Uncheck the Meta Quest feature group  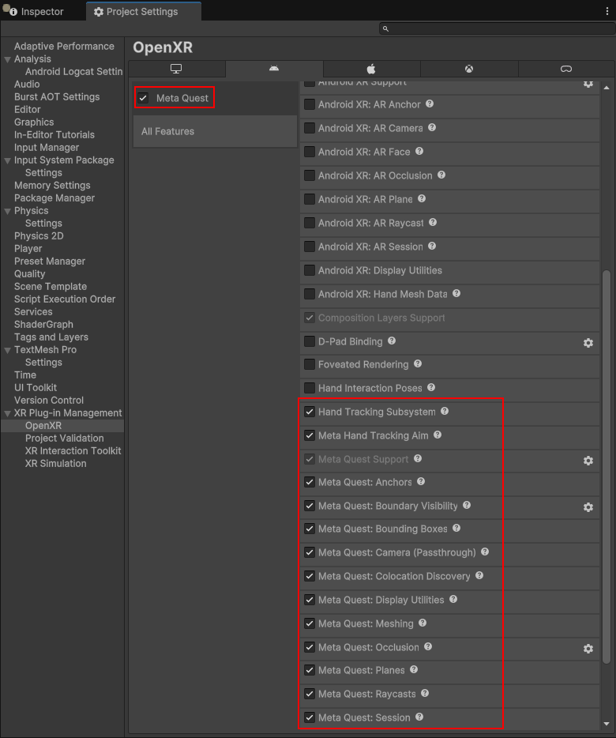[x=144, y=98]
